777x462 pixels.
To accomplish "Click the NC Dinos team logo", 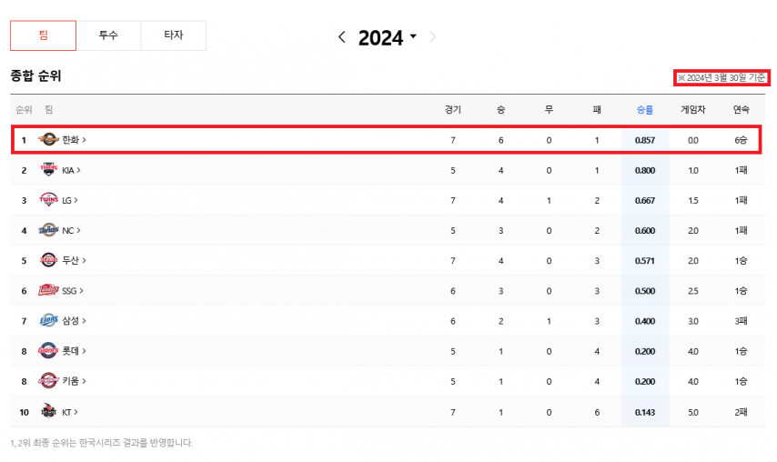I will [x=48, y=230].
